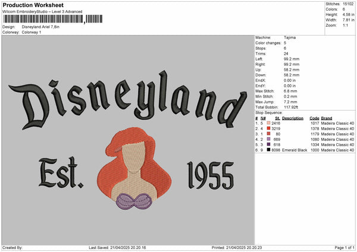Select the design name 'Disneyland Ariel 7,8in'
Image resolution: width=357 pixels, height=252 pixels.
(x=40, y=27)
